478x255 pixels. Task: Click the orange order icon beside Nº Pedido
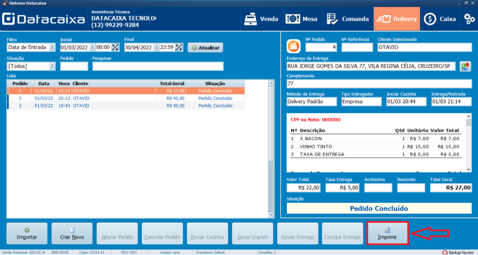[293, 46]
